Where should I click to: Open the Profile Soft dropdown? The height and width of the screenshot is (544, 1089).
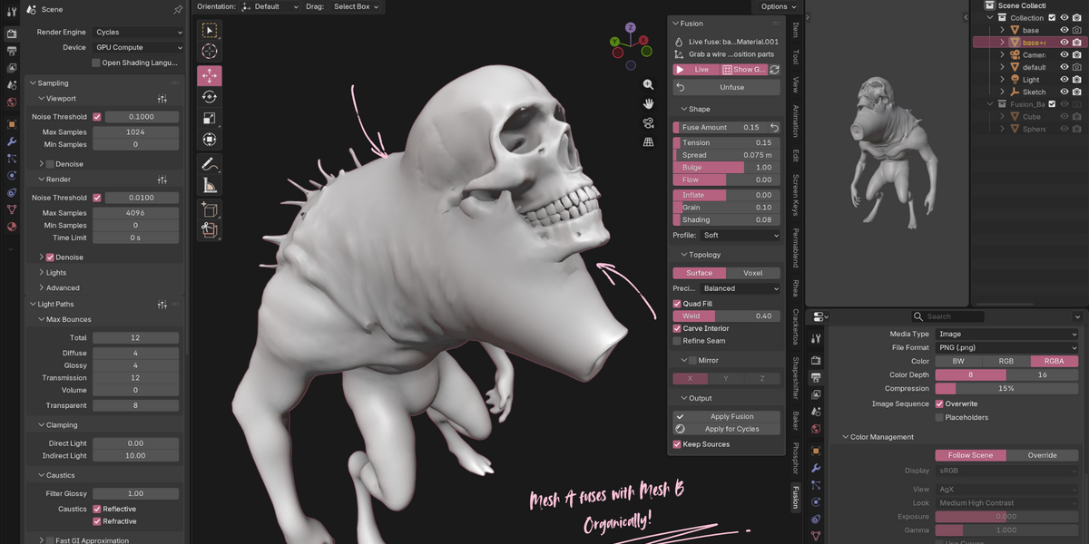pos(740,236)
